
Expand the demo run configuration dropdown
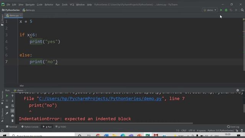[x=210, y=10]
